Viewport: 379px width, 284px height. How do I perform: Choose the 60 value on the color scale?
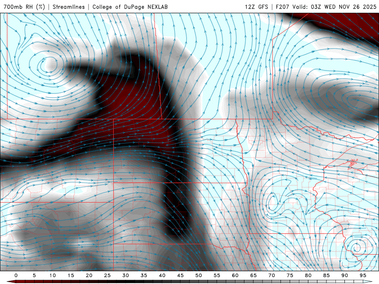(235, 275)
